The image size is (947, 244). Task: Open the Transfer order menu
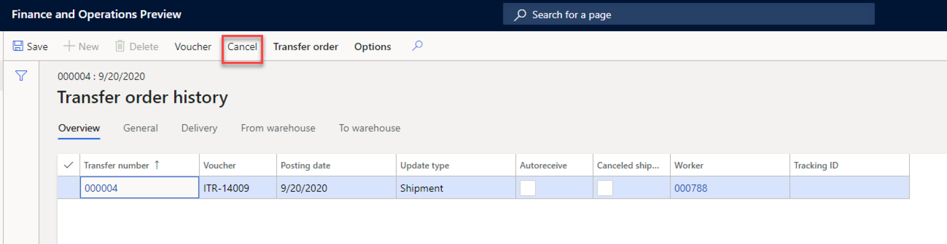pos(305,46)
